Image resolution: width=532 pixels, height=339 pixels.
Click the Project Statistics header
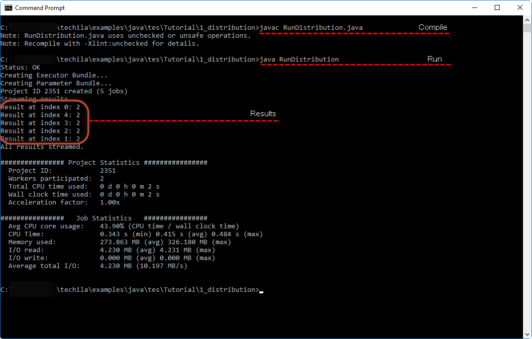[x=104, y=163]
